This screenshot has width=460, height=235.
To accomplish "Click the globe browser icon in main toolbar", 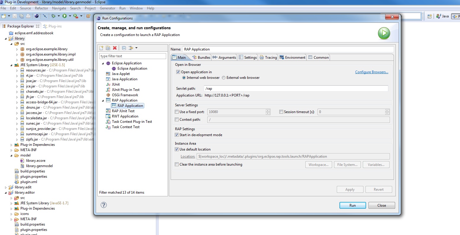I will 36,16.
